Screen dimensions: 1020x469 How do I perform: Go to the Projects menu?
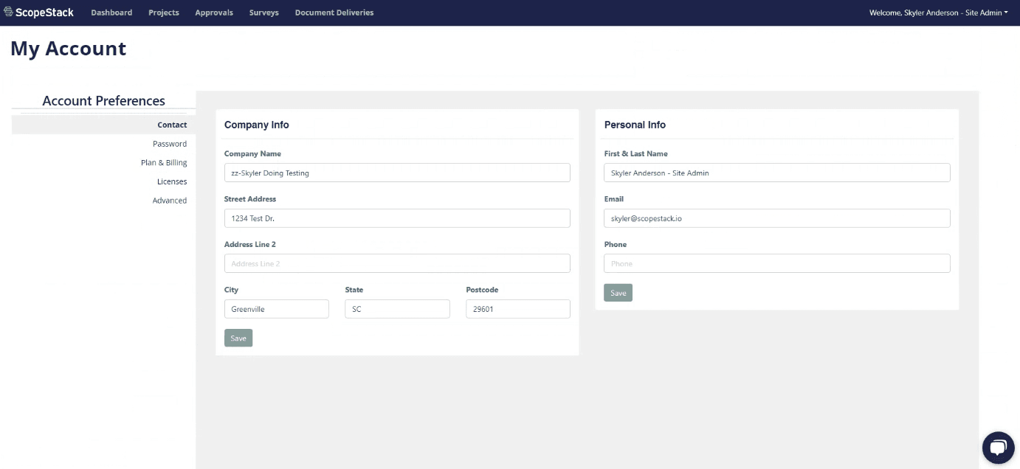tap(164, 13)
